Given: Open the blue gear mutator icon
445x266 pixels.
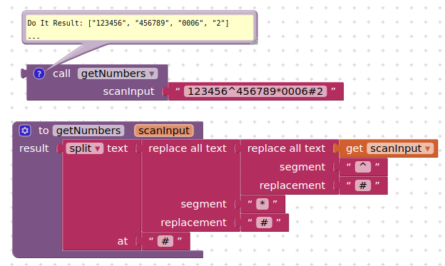Looking at the screenshot, I should 25,131.
